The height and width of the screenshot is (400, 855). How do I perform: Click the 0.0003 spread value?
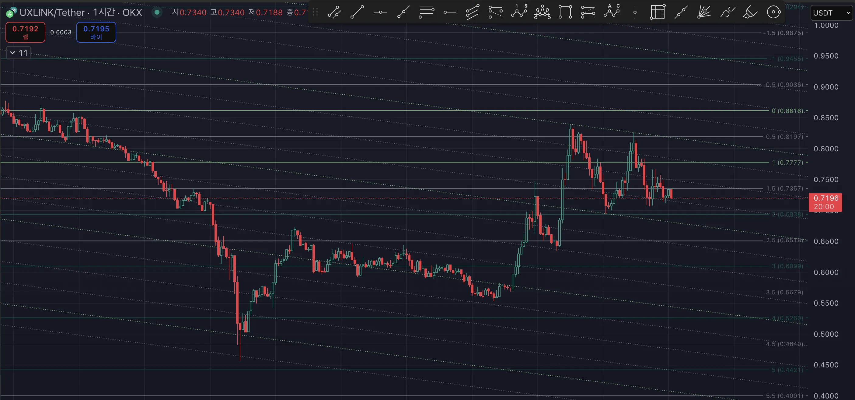(x=61, y=32)
